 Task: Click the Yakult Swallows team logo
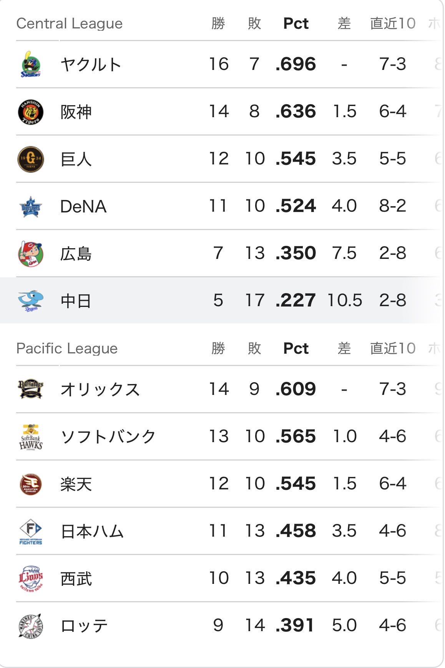click(31, 64)
